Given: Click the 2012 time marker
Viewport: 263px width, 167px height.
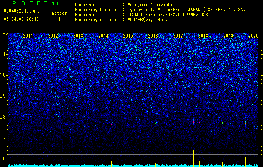Looking at the screenshot, I should coord(53,36).
